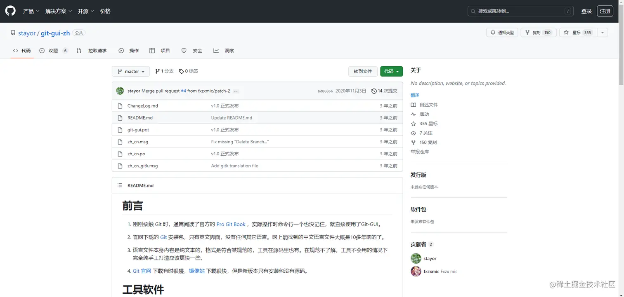This screenshot has width=624, height=297.
Task: Switch to the 议题 tab
Action: [x=54, y=51]
